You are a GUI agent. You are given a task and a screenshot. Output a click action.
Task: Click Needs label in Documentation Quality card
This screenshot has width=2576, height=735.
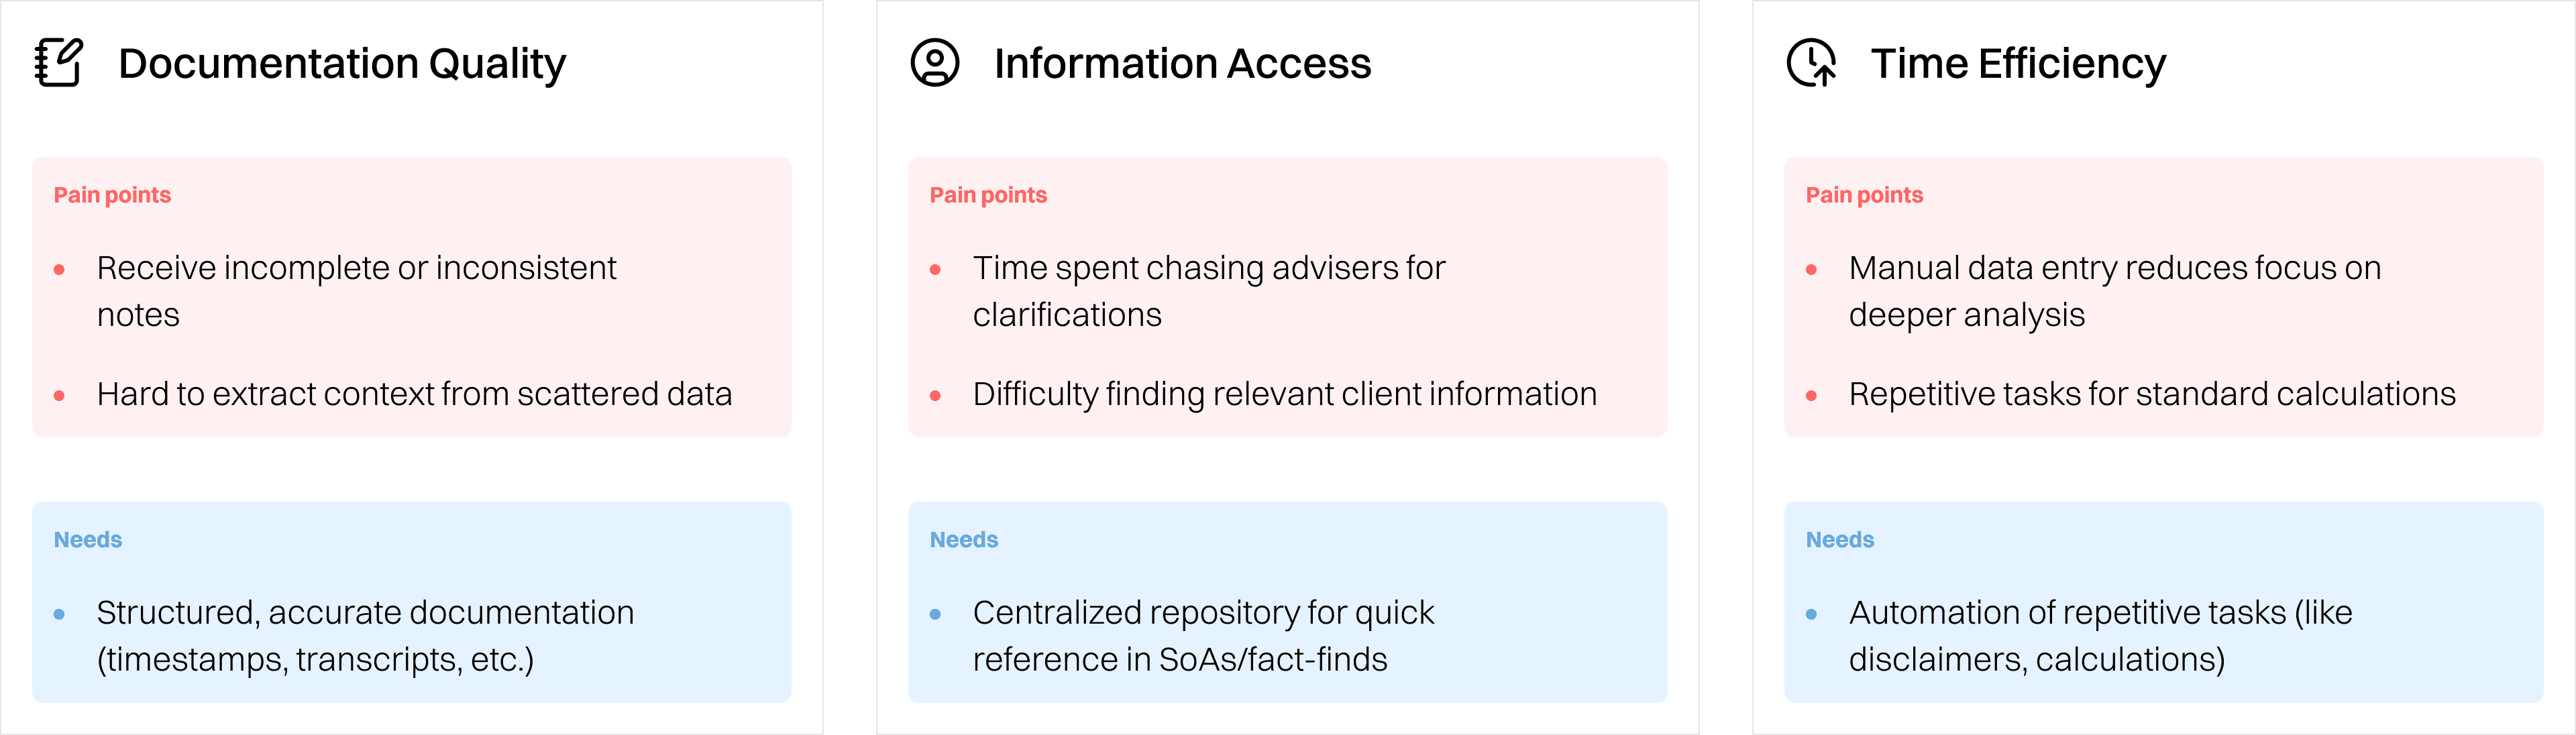(88, 540)
